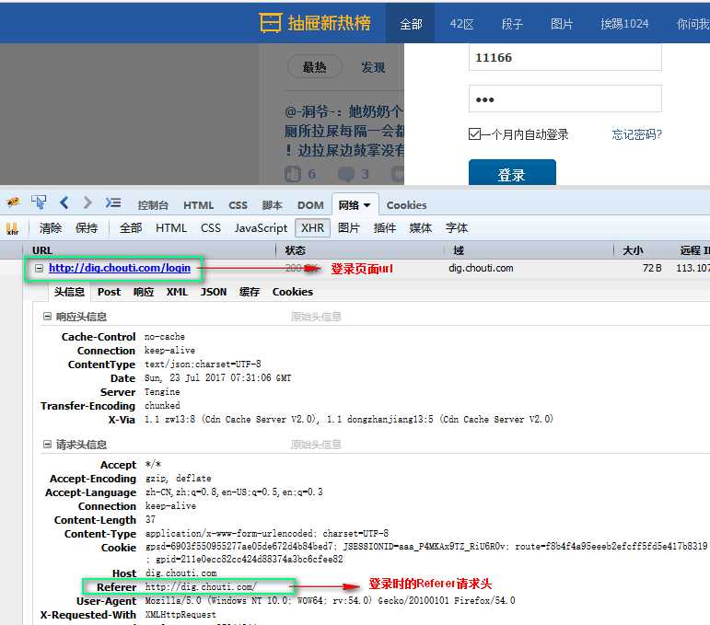
Task: Click the 忘记密码? forgot password link
Action: (x=636, y=134)
